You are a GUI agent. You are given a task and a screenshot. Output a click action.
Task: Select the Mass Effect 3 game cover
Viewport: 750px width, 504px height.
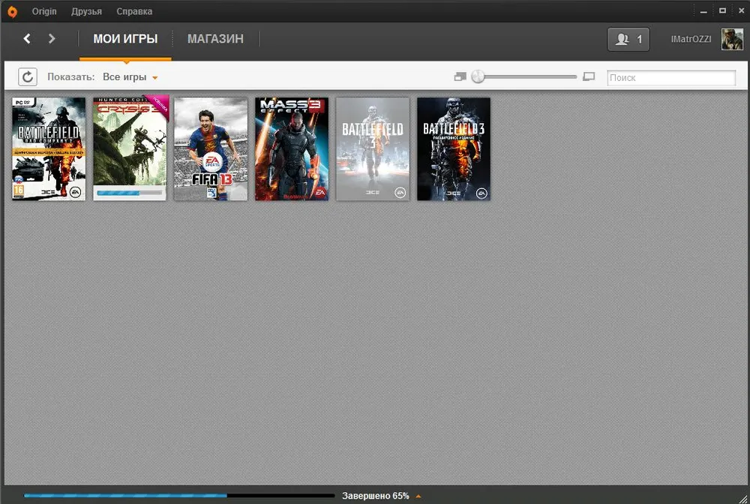click(x=292, y=148)
